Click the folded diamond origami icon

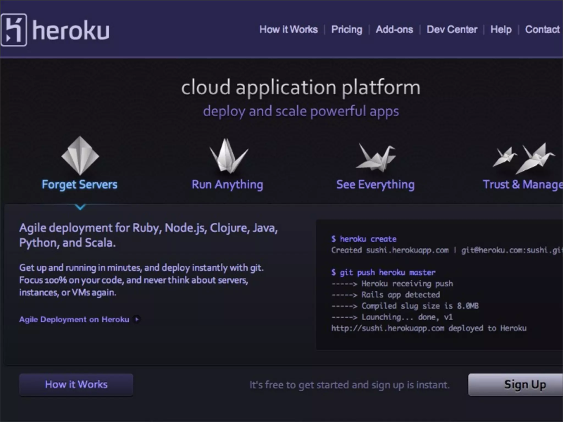pyautogui.click(x=80, y=156)
